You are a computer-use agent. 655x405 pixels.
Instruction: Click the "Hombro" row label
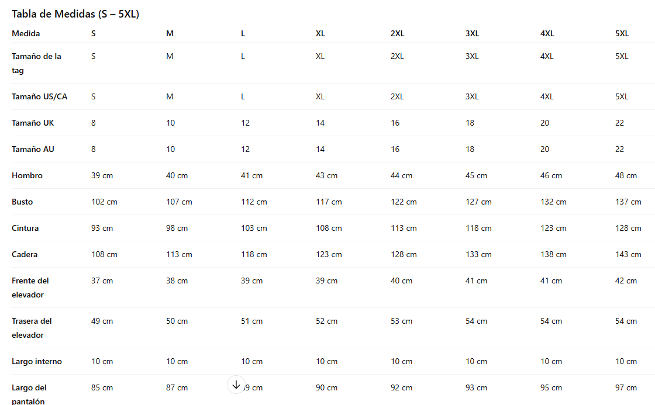tap(27, 175)
